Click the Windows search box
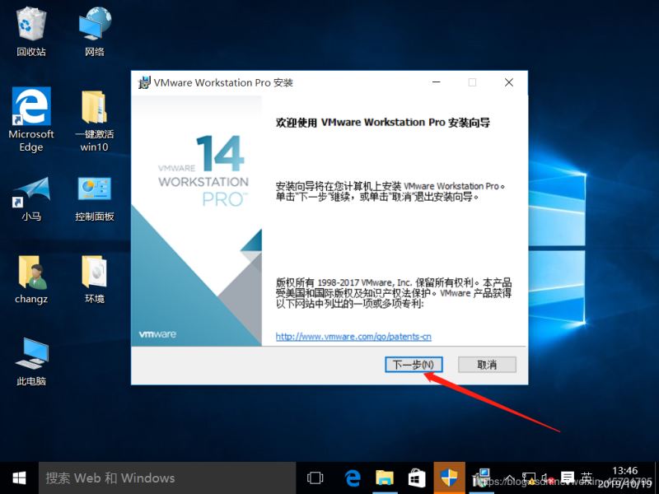659x494 pixels. (132, 477)
